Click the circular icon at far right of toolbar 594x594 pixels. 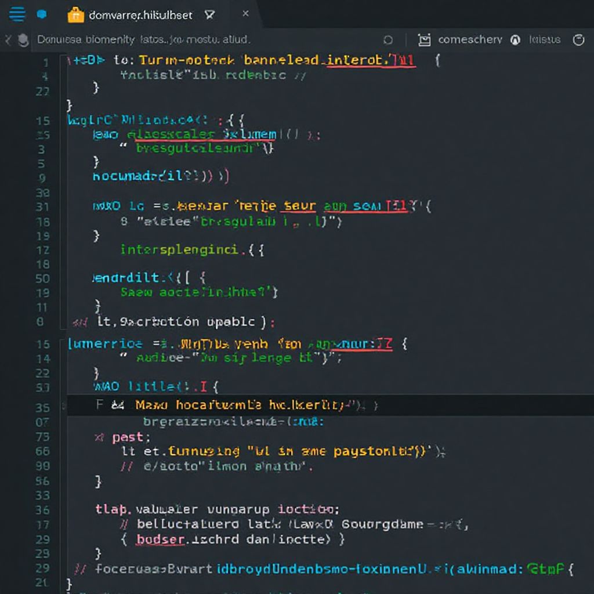click(578, 40)
